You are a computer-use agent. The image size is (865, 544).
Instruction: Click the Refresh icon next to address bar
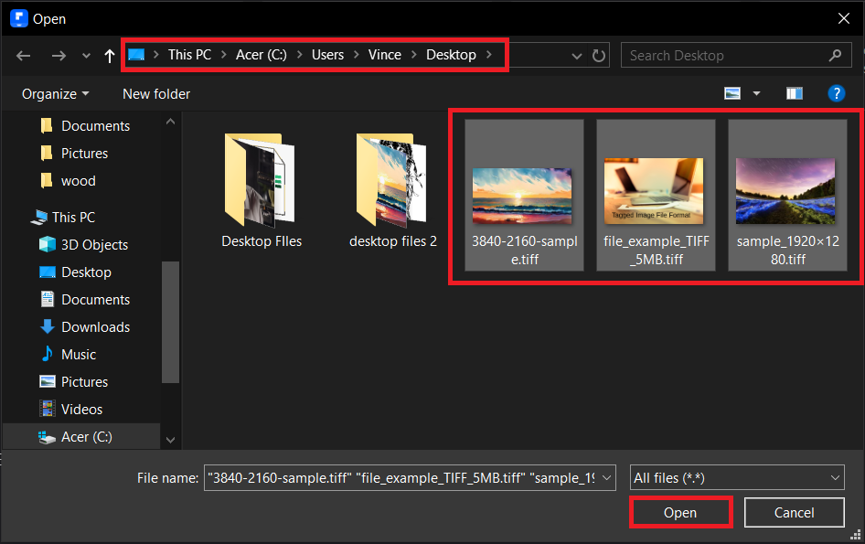pyautogui.click(x=599, y=55)
